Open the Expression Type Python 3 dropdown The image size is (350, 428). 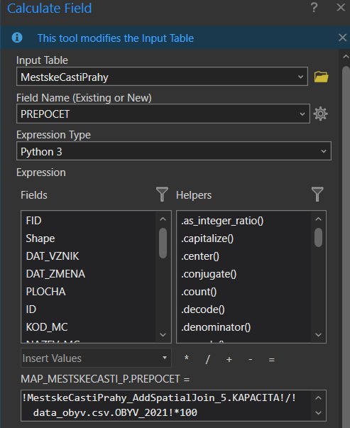point(324,151)
